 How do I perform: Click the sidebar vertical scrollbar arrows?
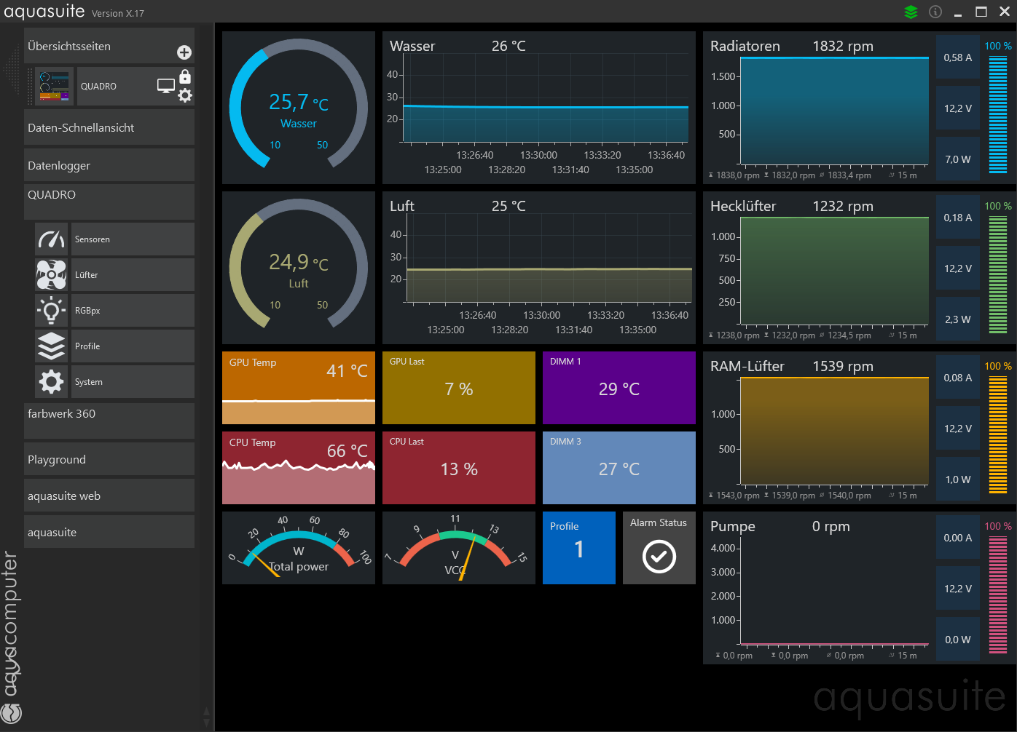(207, 717)
